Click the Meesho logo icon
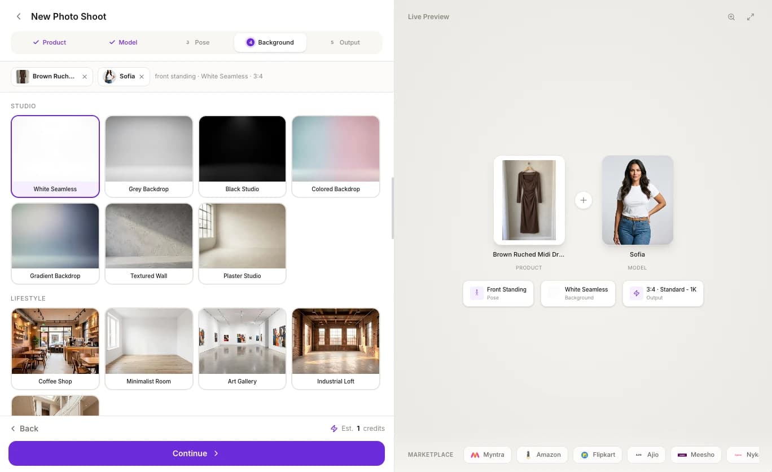 [x=682, y=455]
